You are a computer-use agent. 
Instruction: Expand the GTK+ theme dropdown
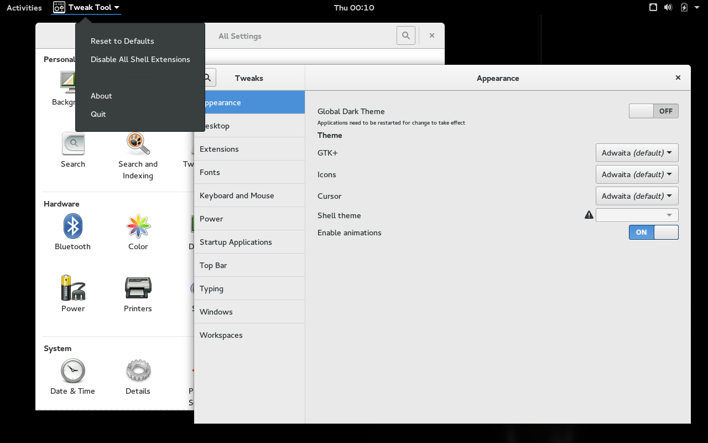[x=637, y=153]
